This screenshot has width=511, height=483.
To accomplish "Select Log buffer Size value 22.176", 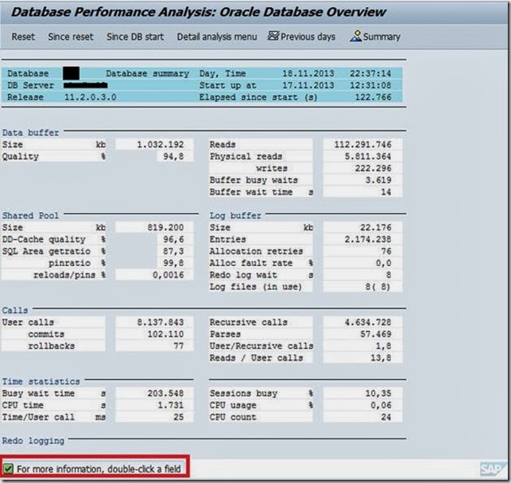I will tap(362, 228).
